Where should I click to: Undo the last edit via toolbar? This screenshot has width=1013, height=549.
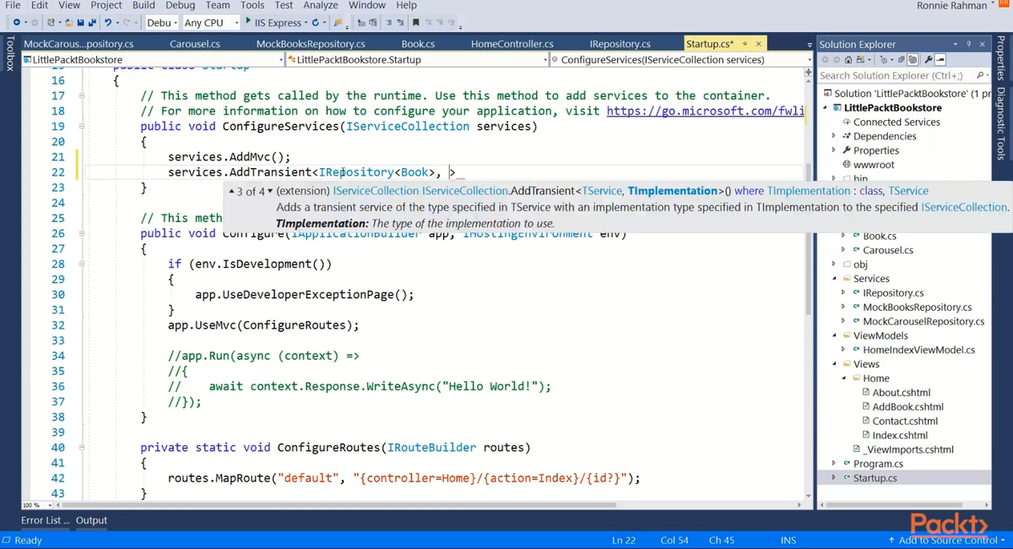click(108, 23)
